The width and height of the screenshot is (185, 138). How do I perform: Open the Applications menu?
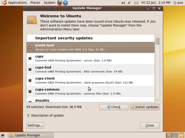(17, 3)
